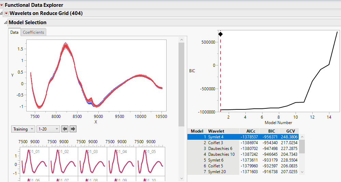Image resolution: width=341 pixels, height=182 pixels.
Task: Select the Symlet 20 model row
Action: coord(243,171)
